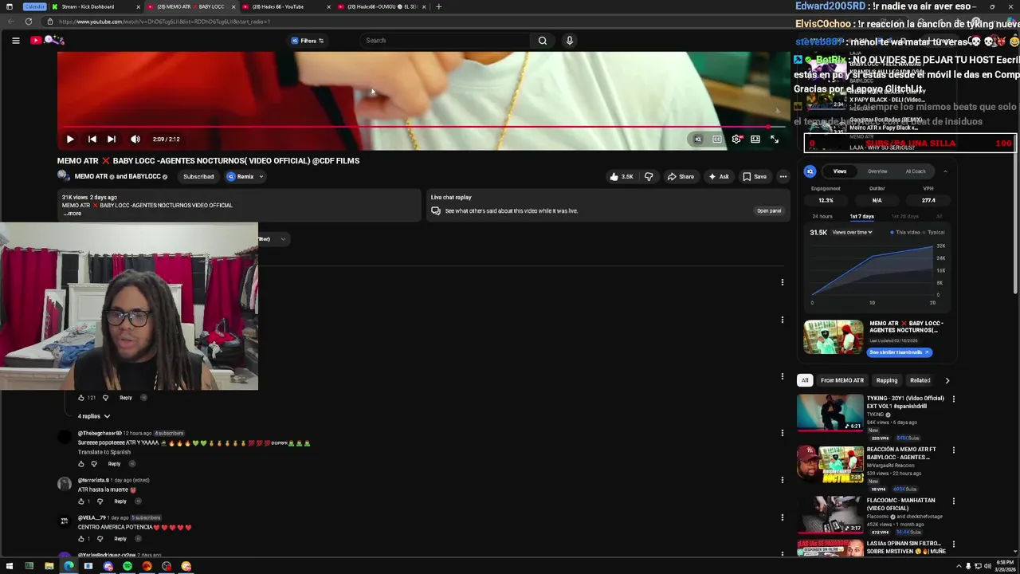The width and height of the screenshot is (1020, 574).
Task: Open REACCIÓN A MEMO ATR video
Action: [830, 463]
